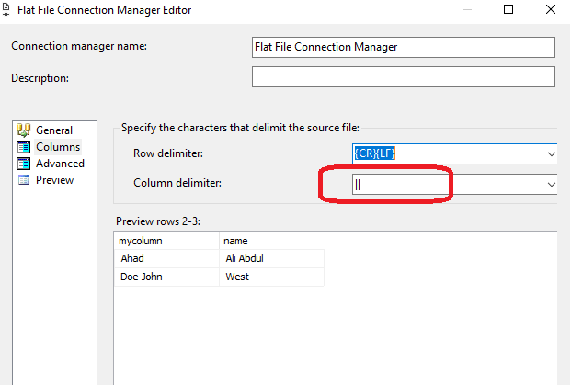This screenshot has width=571, height=385.
Task: Go to the Advanced page
Action: [60, 164]
